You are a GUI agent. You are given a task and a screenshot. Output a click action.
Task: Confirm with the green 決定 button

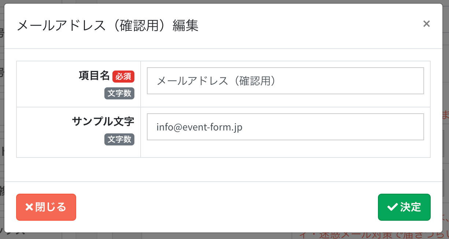tap(404, 207)
